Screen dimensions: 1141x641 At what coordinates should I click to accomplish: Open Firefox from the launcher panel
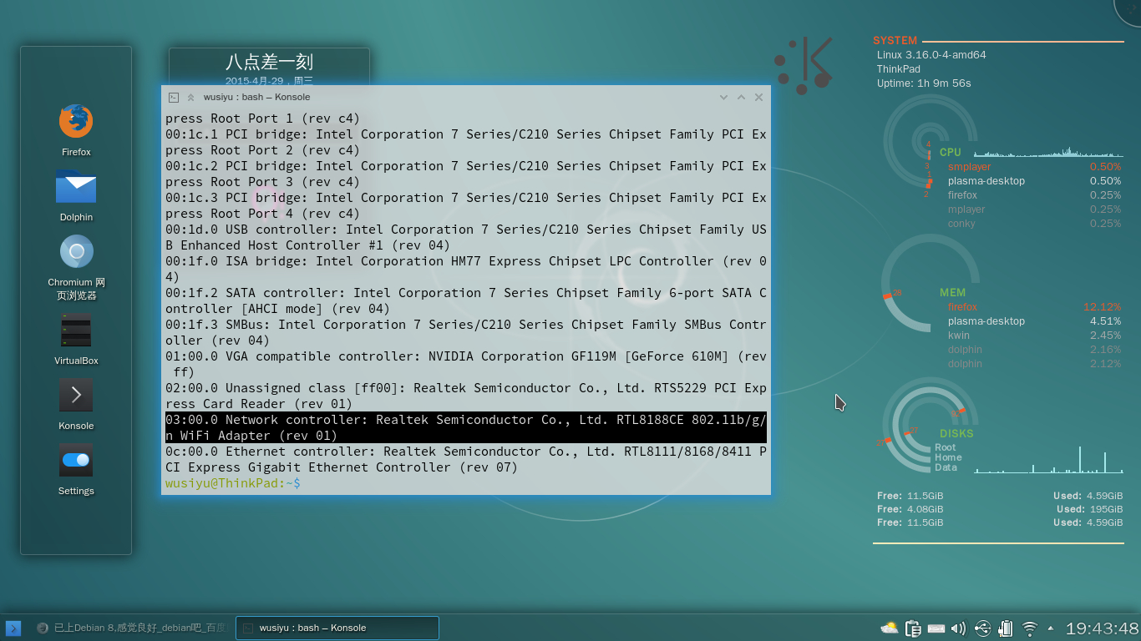coord(76,122)
